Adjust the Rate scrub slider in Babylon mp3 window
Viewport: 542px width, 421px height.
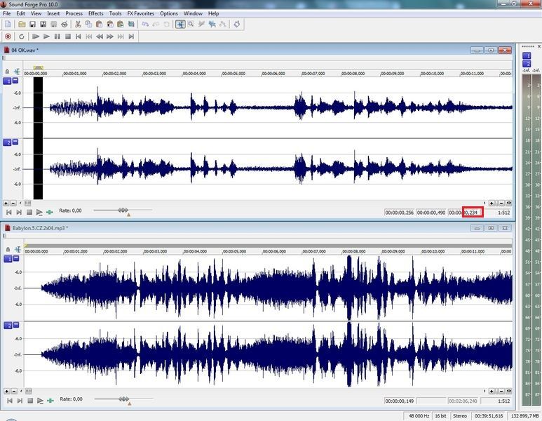(123, 399)
